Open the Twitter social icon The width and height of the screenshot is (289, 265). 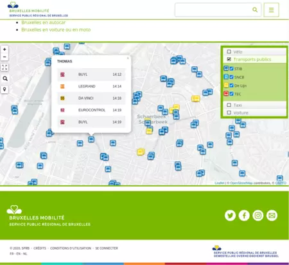tap(230, 215)
